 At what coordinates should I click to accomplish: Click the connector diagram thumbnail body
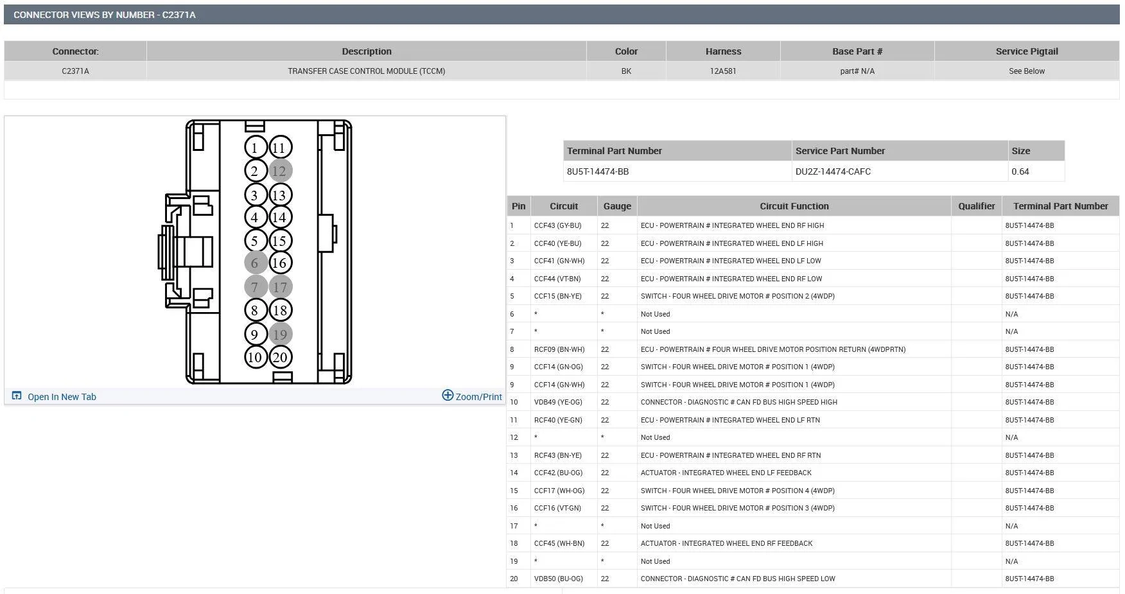click(x=255, y=252)
